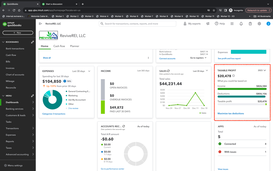The height and width of the screenshot is (171, 273).
Task: Open the Reconcile bookmark
Action: pos(11,88)
